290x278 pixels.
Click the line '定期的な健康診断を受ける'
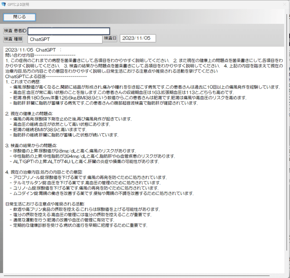coord(79,225)
